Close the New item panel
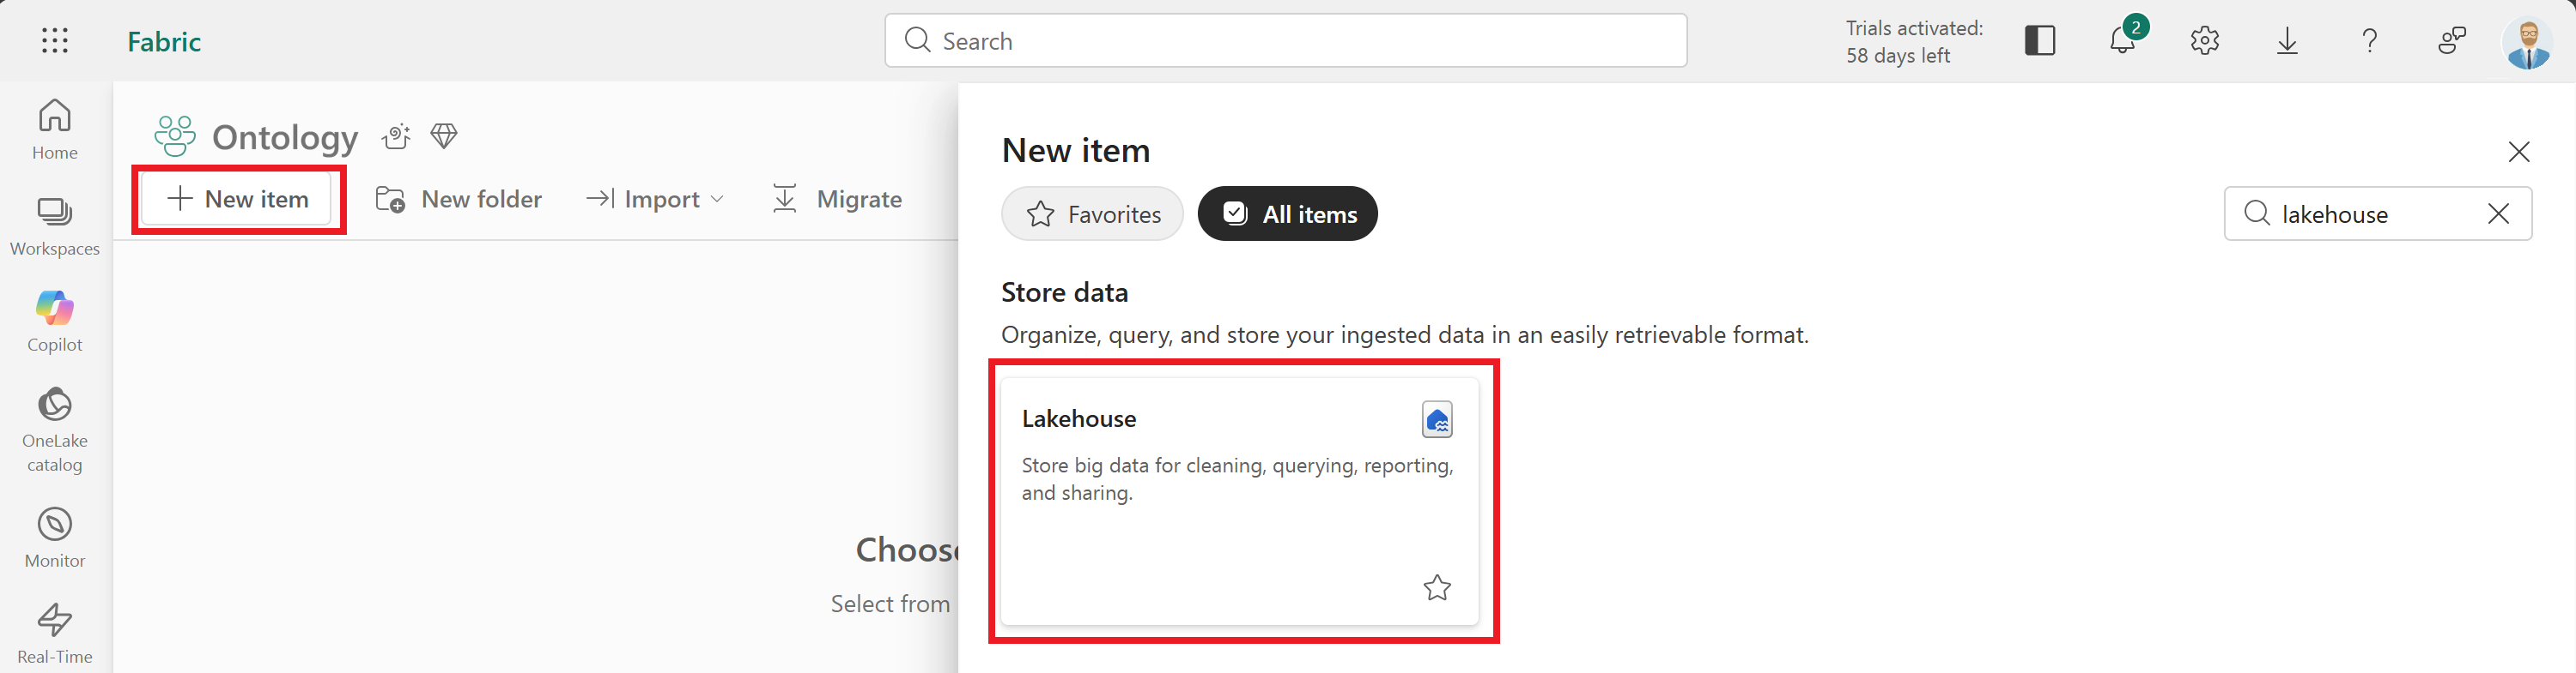 [2519, 151]
